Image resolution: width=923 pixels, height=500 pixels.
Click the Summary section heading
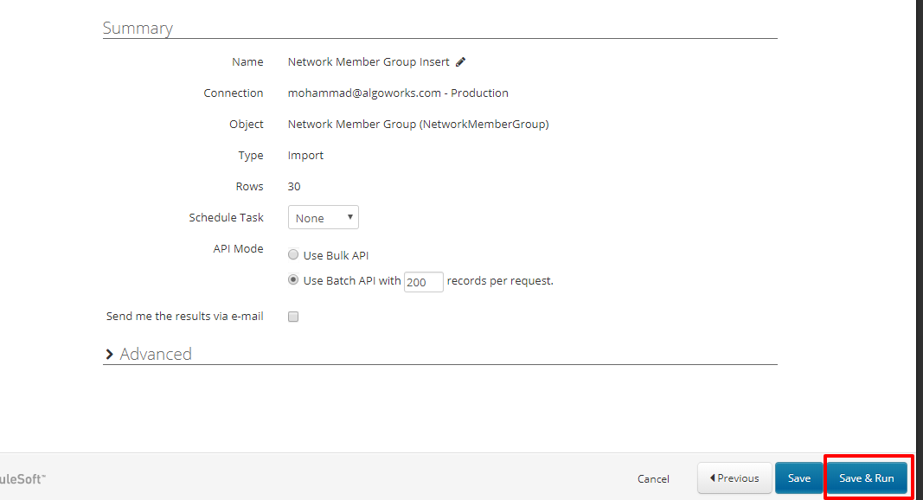pyautogui.click(x=138, y=28)
